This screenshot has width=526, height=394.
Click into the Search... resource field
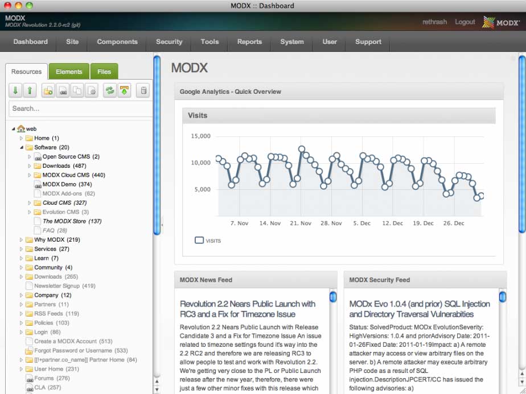[80, 109]
